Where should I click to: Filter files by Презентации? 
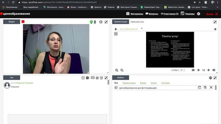coord(129,83)
